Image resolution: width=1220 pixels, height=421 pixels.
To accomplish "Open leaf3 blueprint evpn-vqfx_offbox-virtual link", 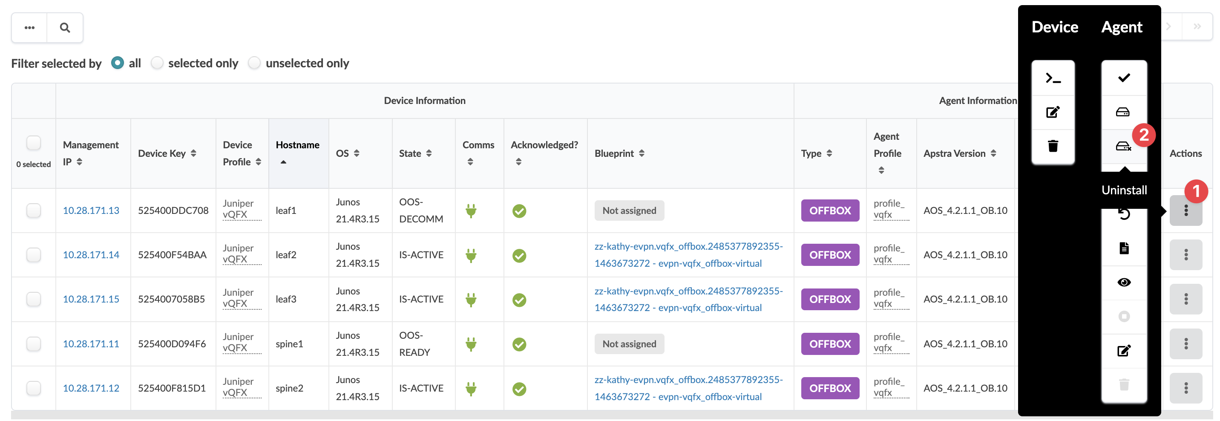I will 688,299.
